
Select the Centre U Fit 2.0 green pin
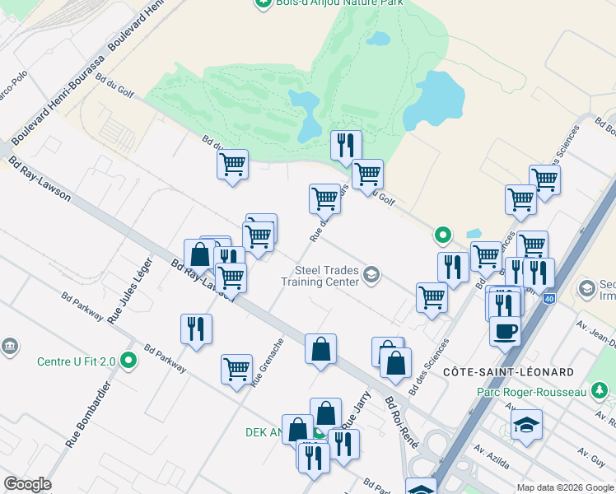tap(128, 360)
